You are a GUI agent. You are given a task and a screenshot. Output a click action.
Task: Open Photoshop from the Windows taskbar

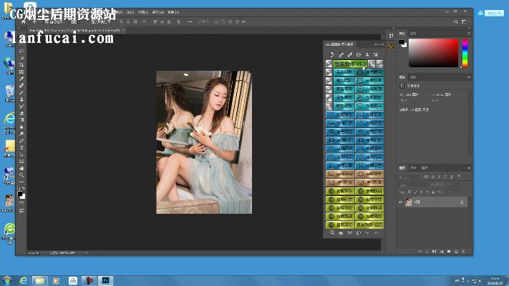(105, 280)
